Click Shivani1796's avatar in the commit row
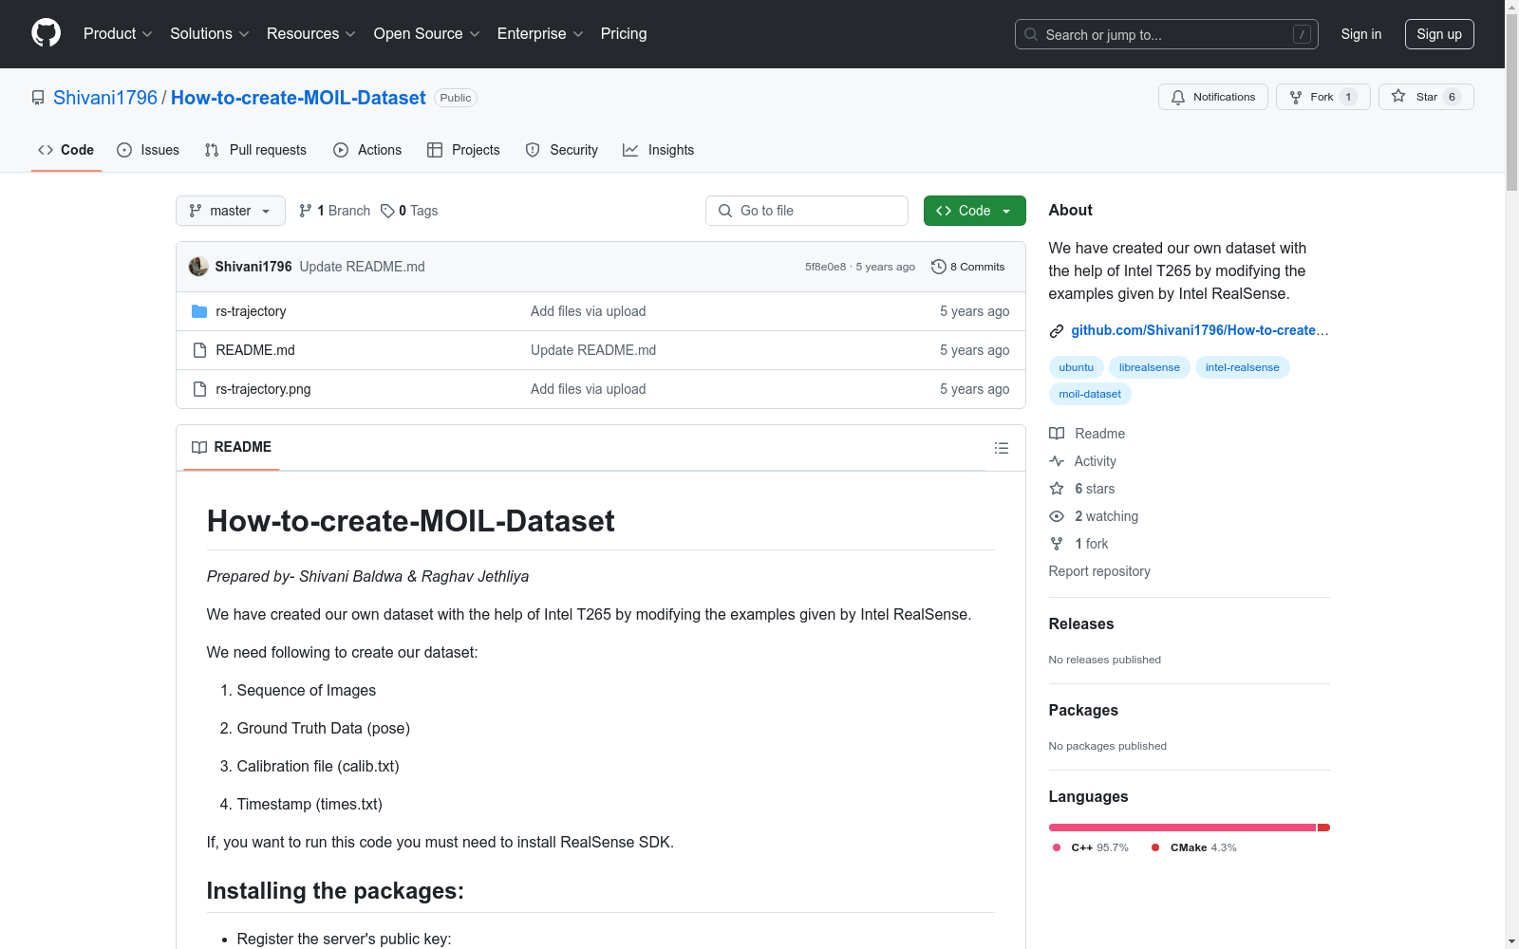1519x949 pixels. point(198,267)
